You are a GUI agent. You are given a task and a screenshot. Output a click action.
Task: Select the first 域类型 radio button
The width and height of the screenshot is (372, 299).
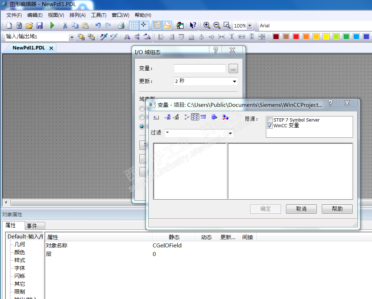pos(142,109)
